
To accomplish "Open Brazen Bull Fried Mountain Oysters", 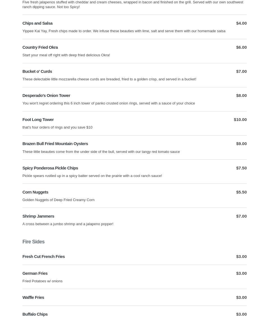I will click(55, 144).
